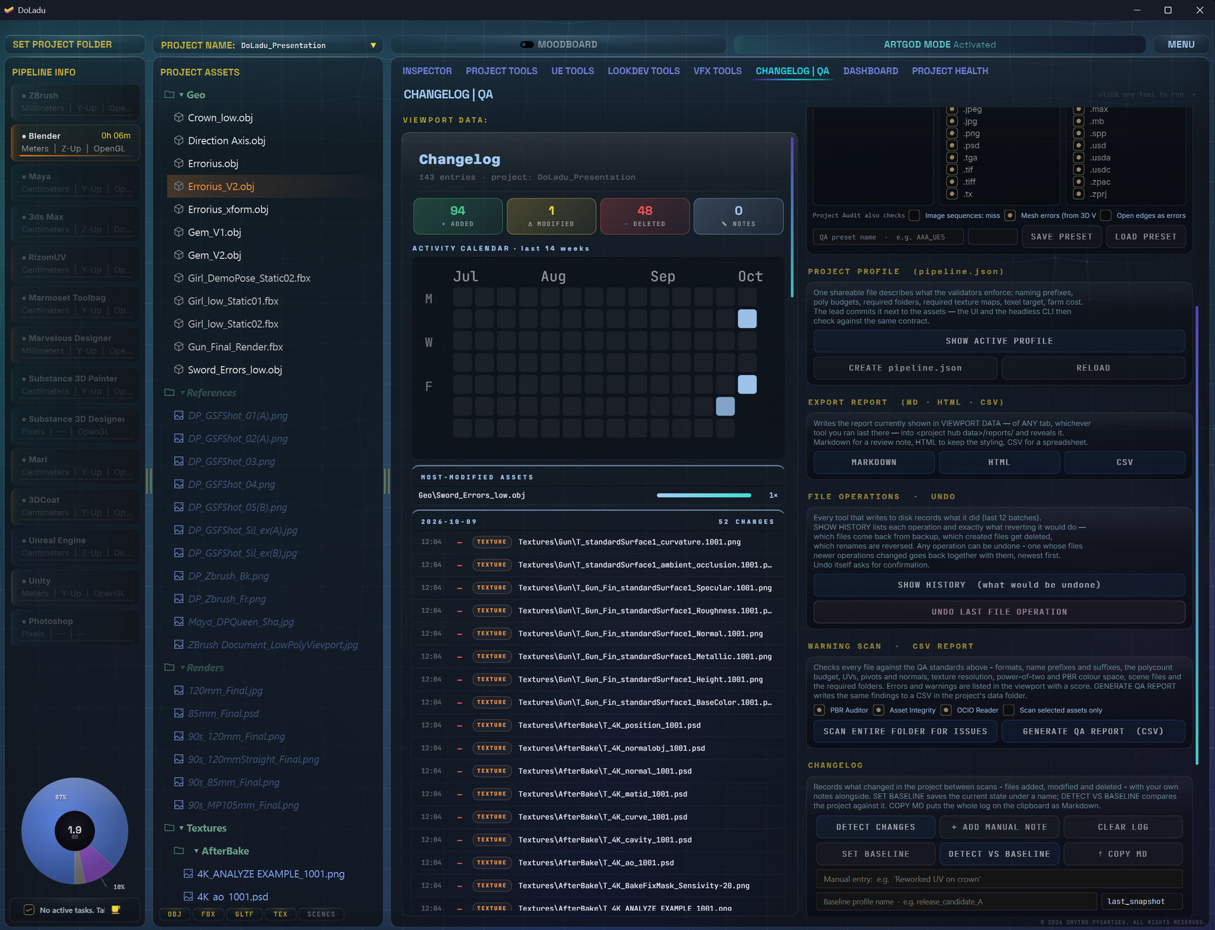1215x930 pixels.
Task: Toggle the OCIO Reader checkbox
Action: pyautogui.click(x=946, y=710)
